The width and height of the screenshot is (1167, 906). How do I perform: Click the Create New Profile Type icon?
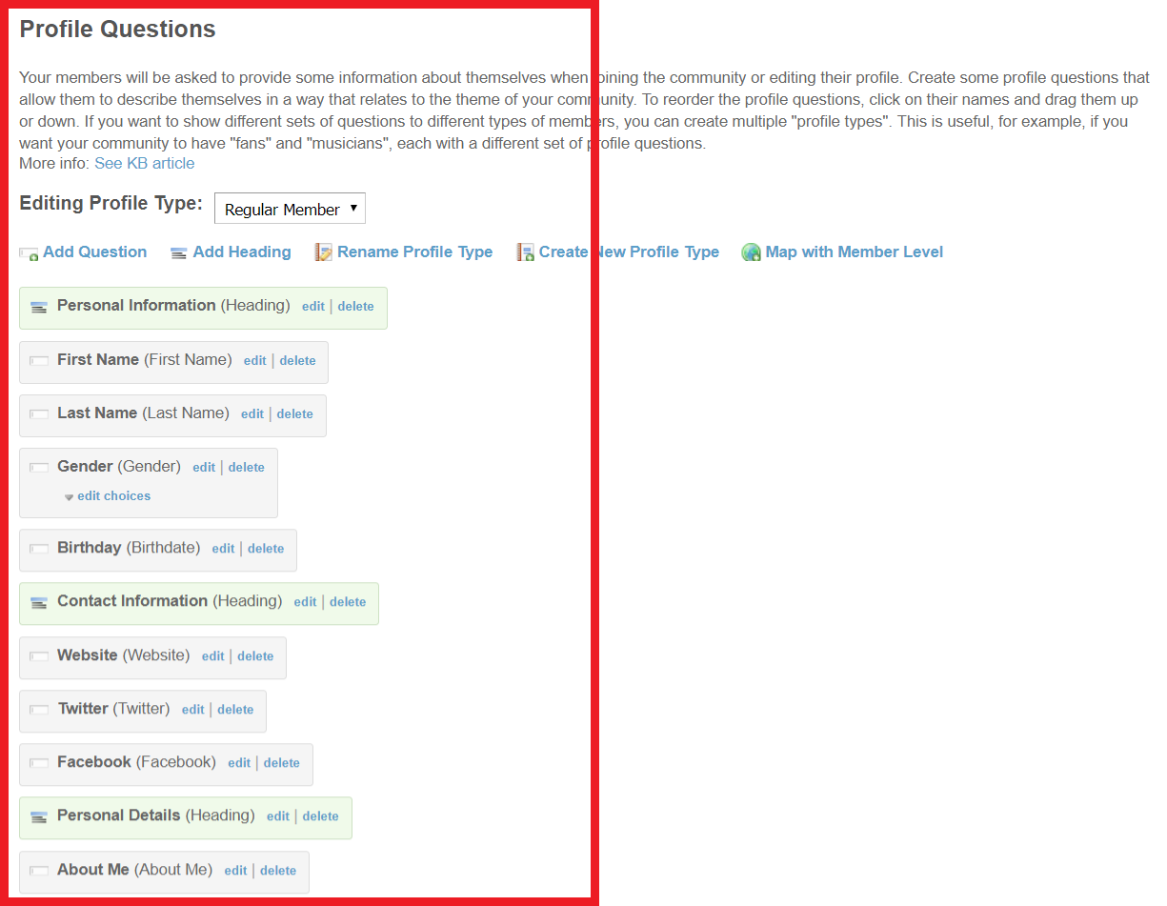pyautogui.click(x=525, y=252)
